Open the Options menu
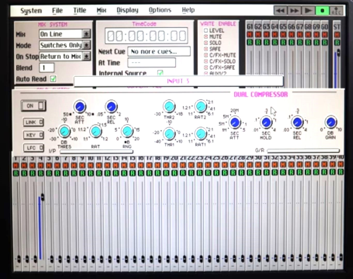Viewport: 353px width, 279px height. 160,10
